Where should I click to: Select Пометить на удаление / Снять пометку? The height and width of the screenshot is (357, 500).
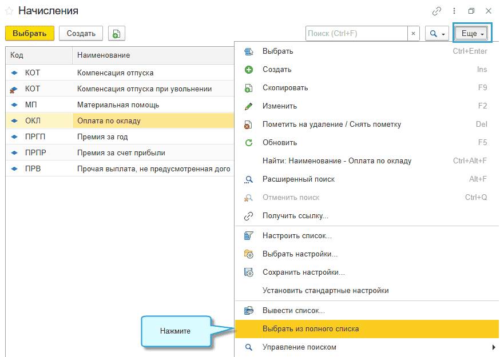(331, 125)
